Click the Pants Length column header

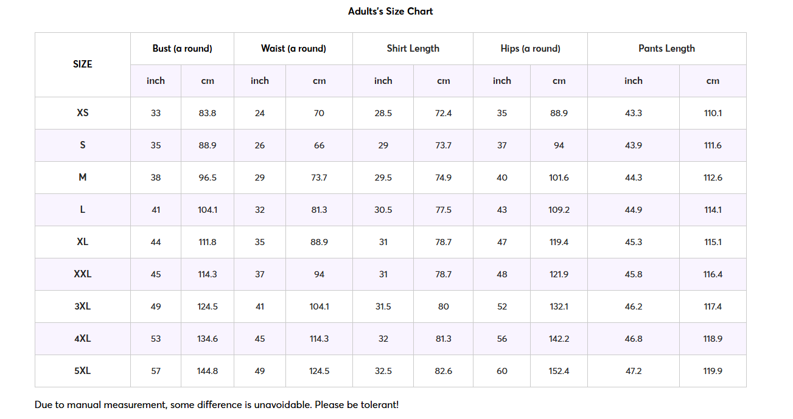(666, 49)
